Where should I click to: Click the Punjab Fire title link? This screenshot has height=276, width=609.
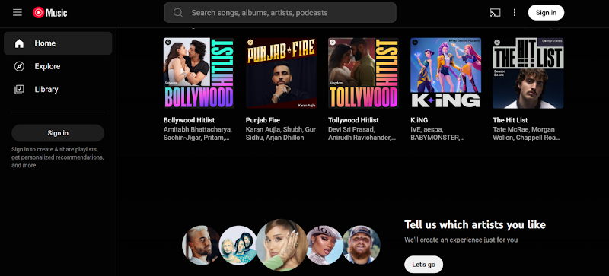[263, 120]
